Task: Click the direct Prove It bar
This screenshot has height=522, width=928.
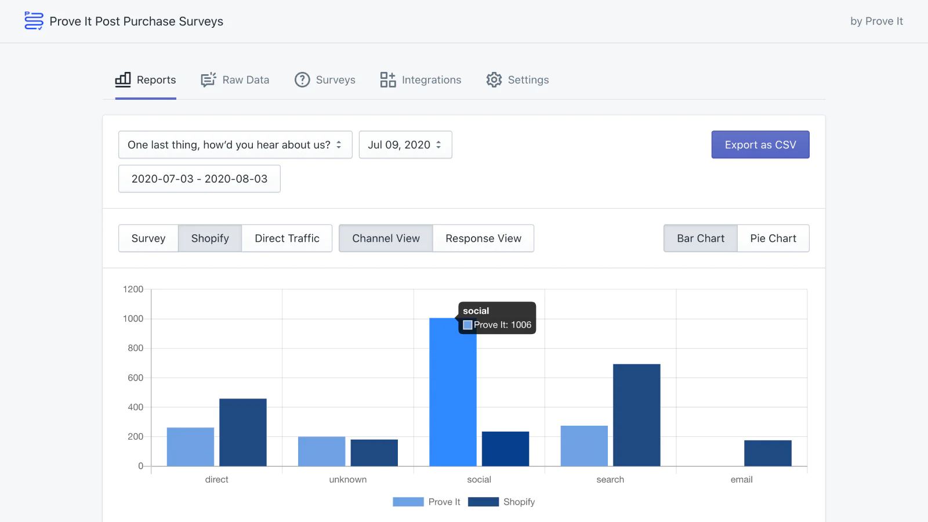Action: pyautogui.click(x=190, y=447)
